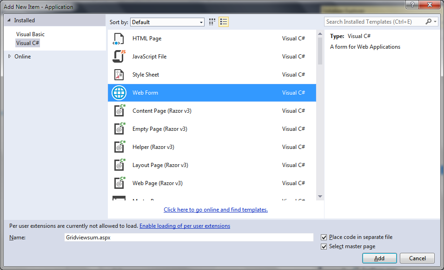Click the Help question mark button
Screen dimensions: 444x270
(412, 5)
